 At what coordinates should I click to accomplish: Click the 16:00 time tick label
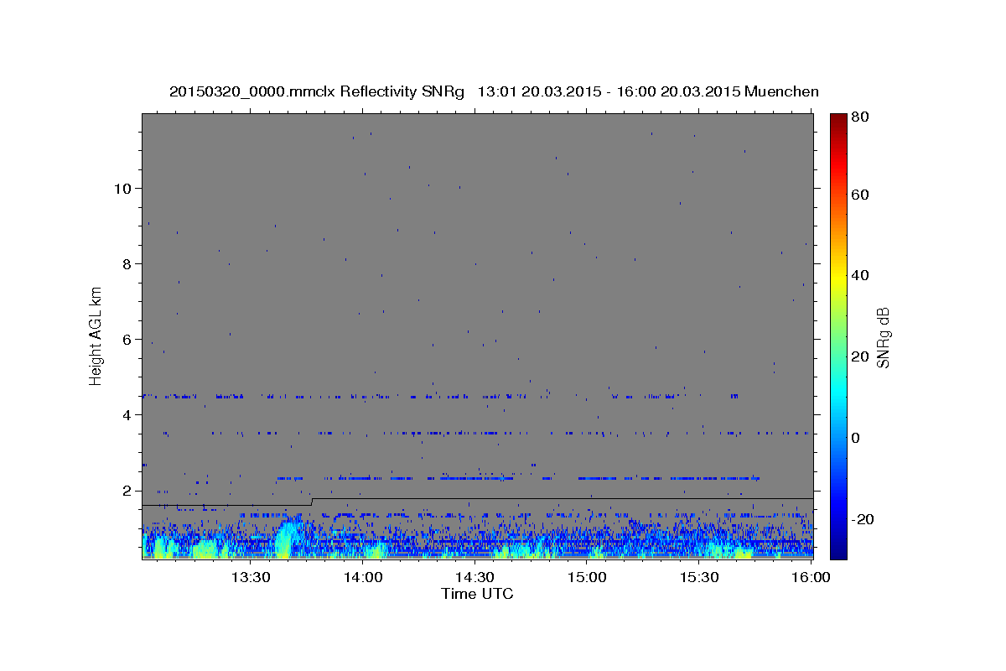(x=811, y=577)
